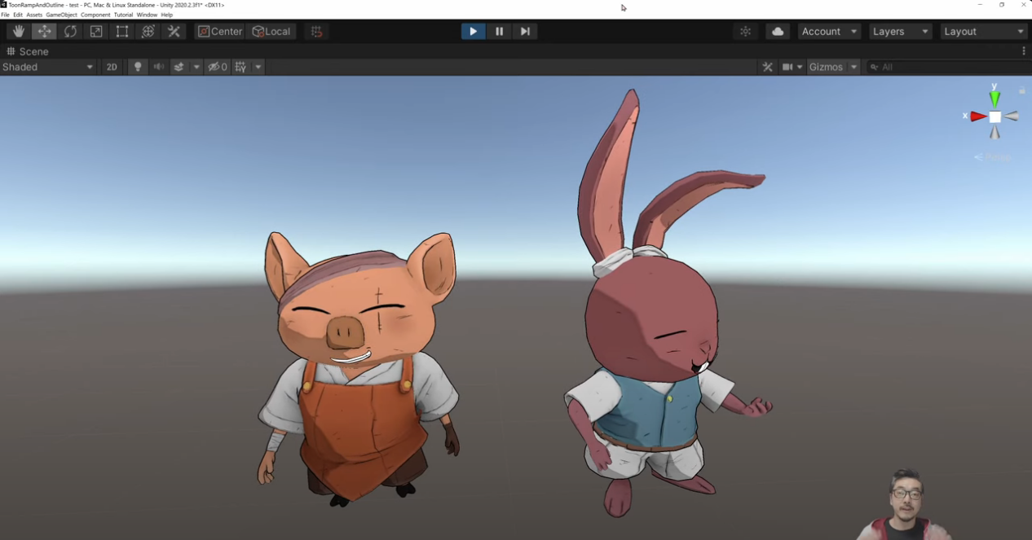Toggle the Scene gizmo lock
This screenshot has height=540, width=1032.
pos(1022,90)
